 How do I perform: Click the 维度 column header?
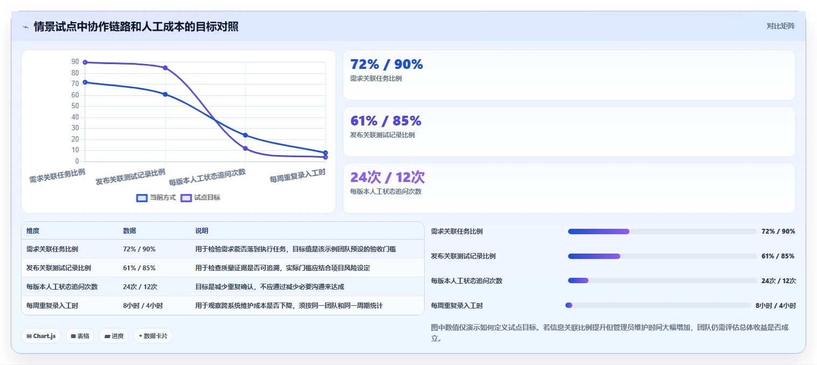click(33, 230)
